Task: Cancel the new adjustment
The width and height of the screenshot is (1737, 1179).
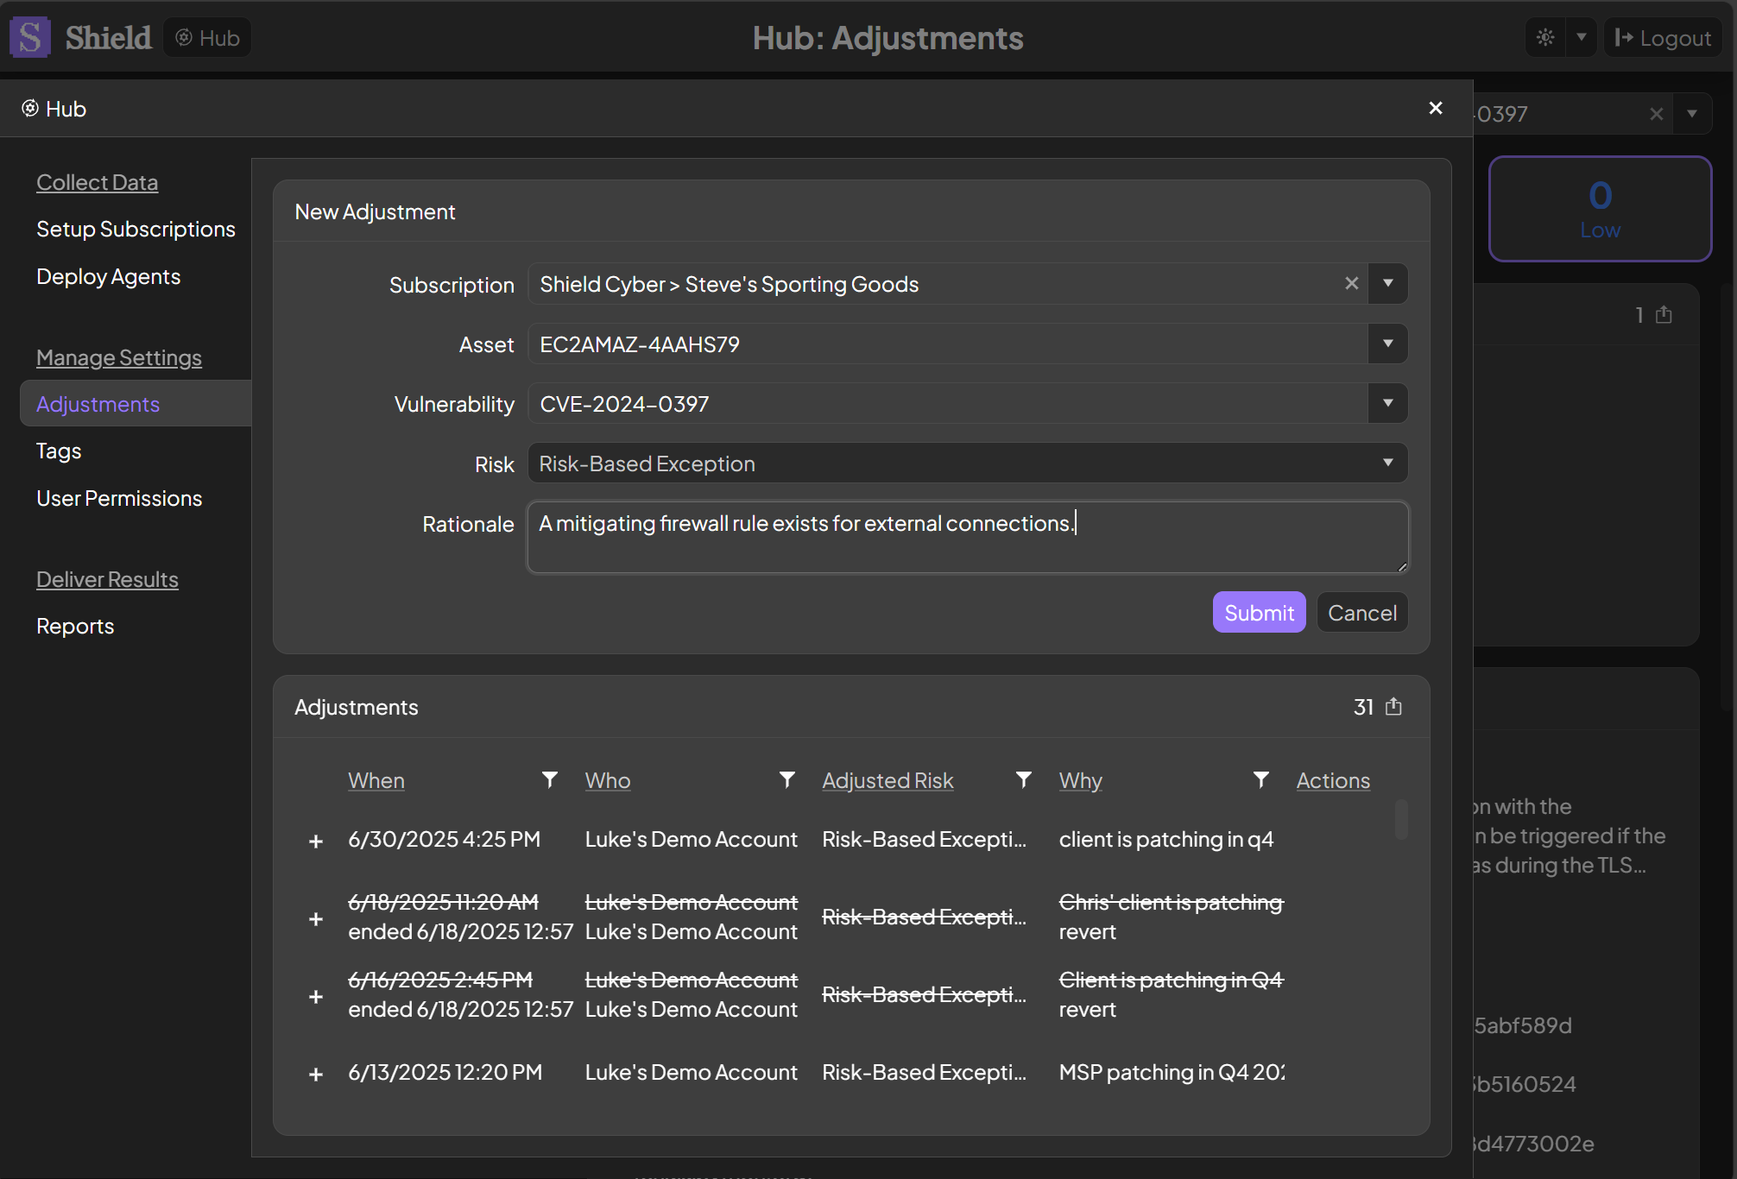Action: (x=1362, y=612)
